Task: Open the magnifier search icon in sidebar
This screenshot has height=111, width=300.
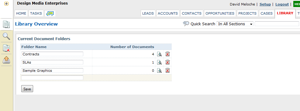Action: click(x=6, y=36)
